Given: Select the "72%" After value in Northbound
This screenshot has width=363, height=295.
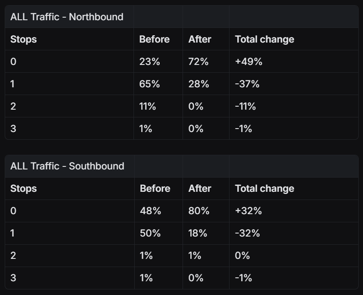Looking at the screenshot, I should (199, 61).
